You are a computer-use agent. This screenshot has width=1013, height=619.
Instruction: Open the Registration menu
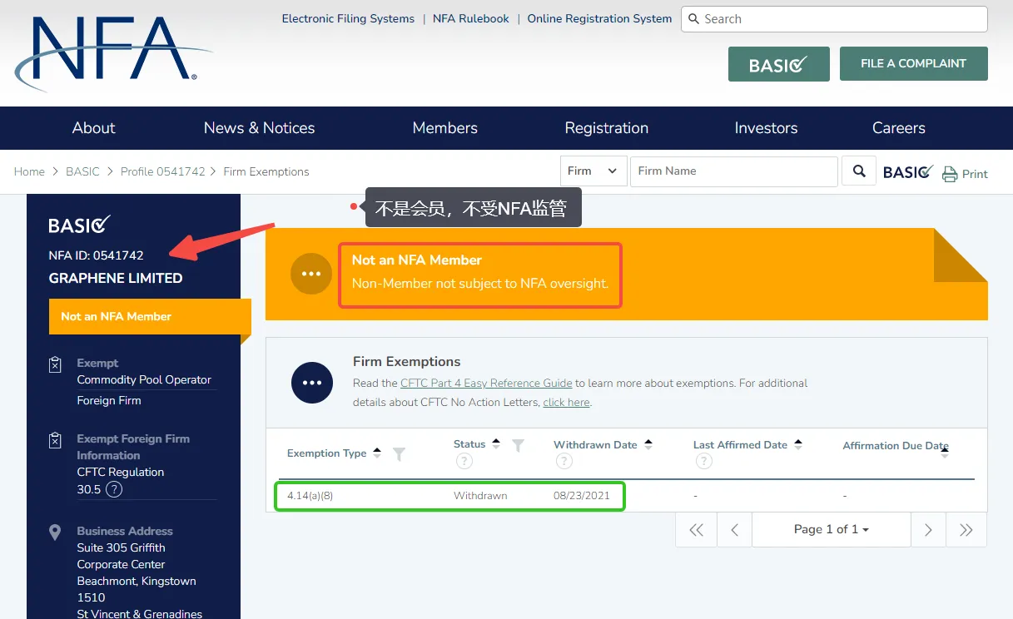pos(606,128)
